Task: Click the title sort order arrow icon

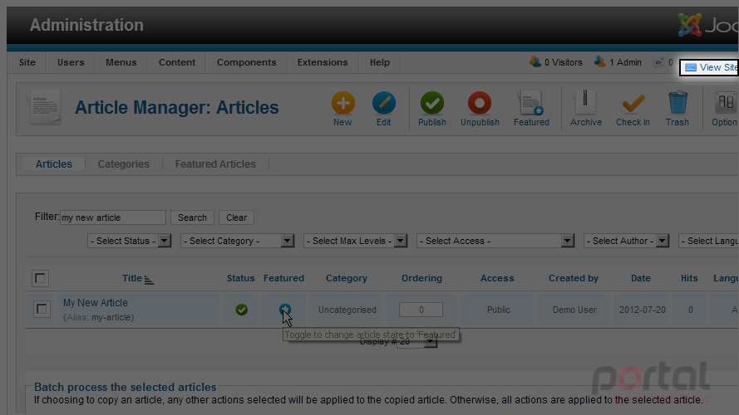Action: click(149, 280)
